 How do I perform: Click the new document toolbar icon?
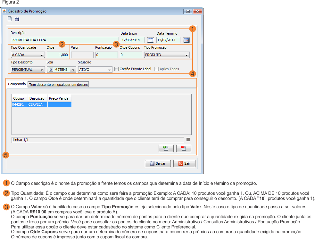point(10,19)
